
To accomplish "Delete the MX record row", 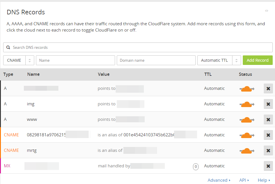I will coord(268,166).
